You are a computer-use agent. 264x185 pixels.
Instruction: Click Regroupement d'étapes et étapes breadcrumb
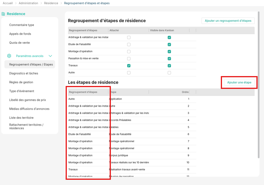pos(87,3)
